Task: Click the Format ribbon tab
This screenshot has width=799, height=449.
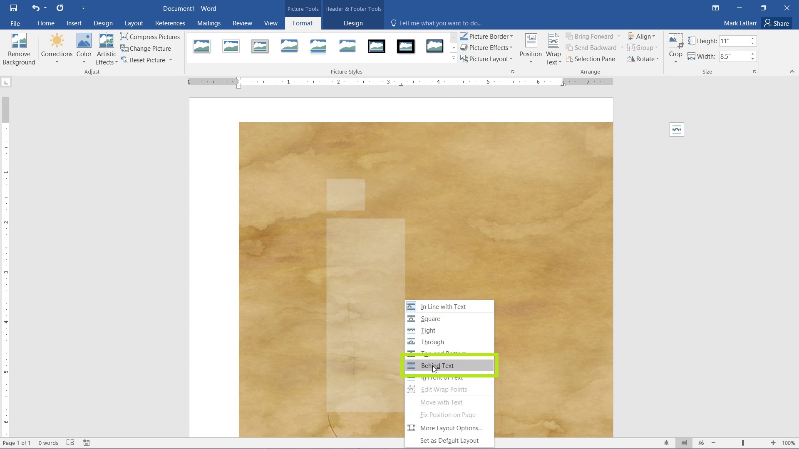Action: [x=302, y=23]
